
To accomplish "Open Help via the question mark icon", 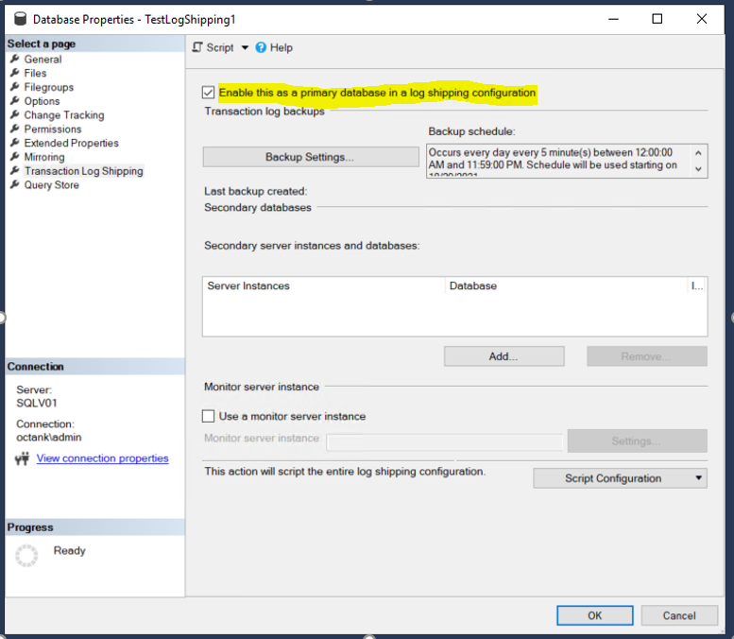I will coord(261,47).
